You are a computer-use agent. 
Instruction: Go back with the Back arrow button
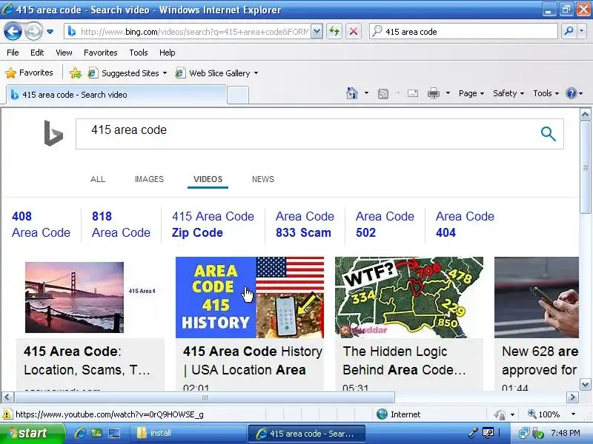13,32
